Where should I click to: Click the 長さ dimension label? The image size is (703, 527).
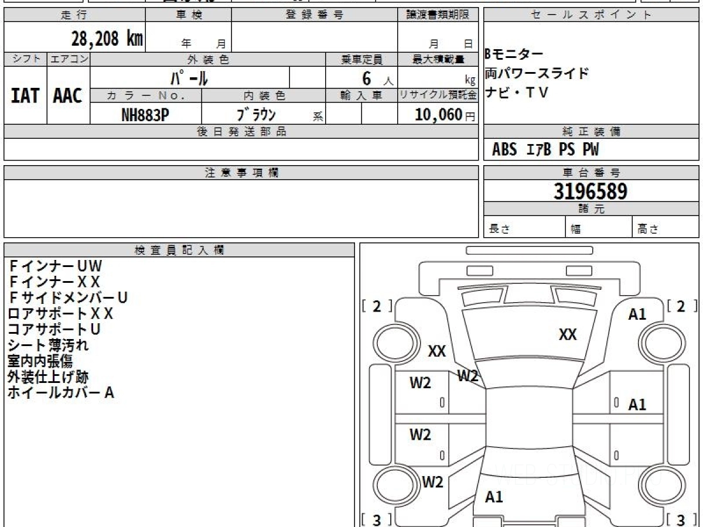pyautogui.click(x=500, y=230)
